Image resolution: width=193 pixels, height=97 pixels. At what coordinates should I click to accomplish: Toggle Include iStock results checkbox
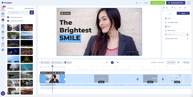8,17
